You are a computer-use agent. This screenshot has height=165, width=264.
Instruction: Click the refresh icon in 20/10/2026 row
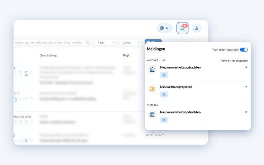32,141
